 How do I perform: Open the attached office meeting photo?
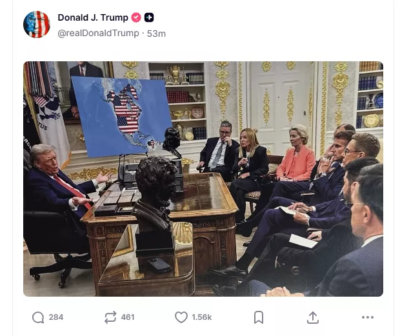coord(203,179)
